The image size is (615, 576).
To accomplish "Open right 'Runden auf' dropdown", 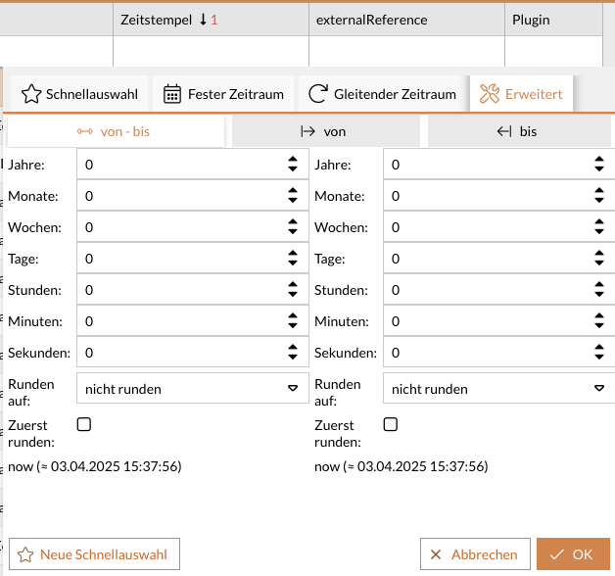I will 498,389.
